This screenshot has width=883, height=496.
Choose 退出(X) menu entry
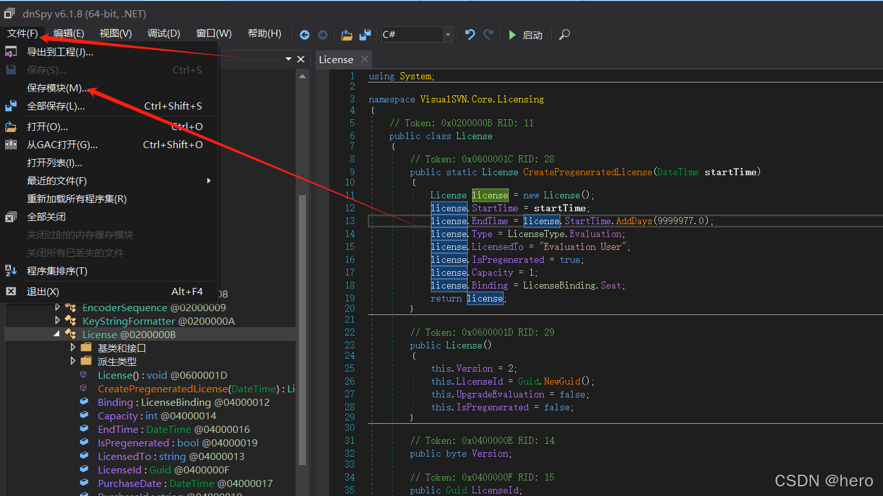click(109, 292)
